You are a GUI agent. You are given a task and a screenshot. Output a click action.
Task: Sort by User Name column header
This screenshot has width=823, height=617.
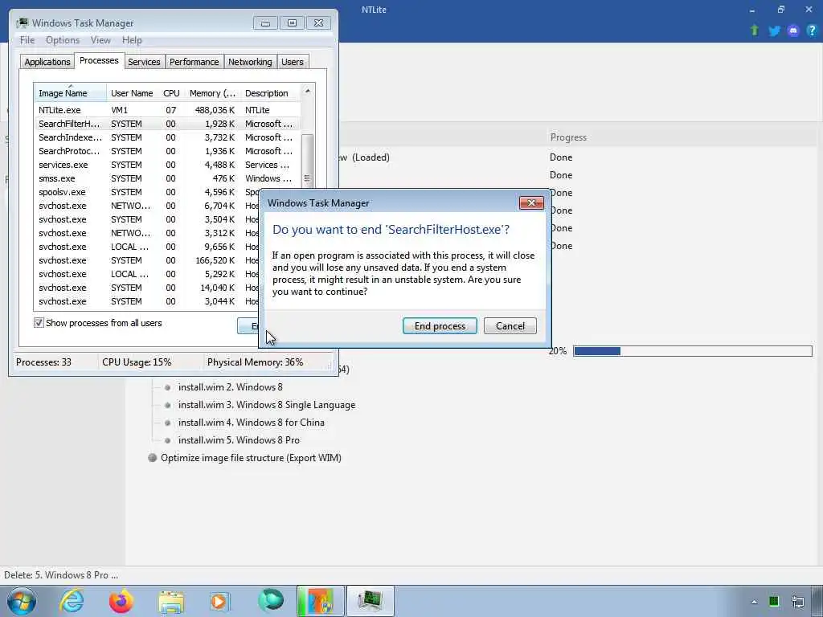coord(132,93)
